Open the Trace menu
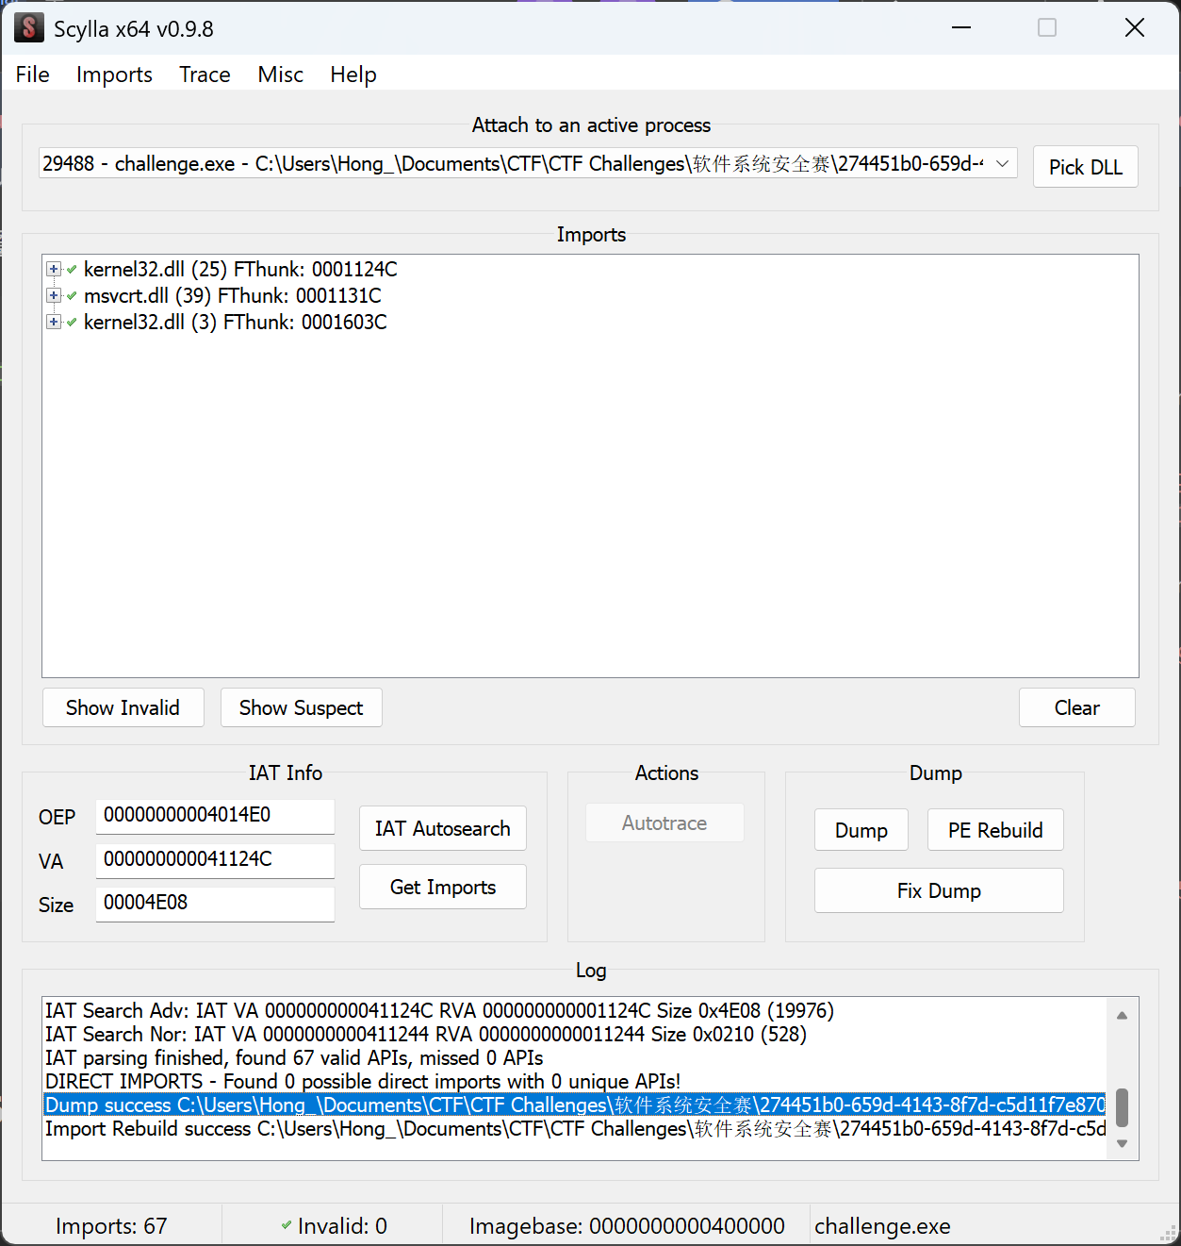 (x=205, y=75)
